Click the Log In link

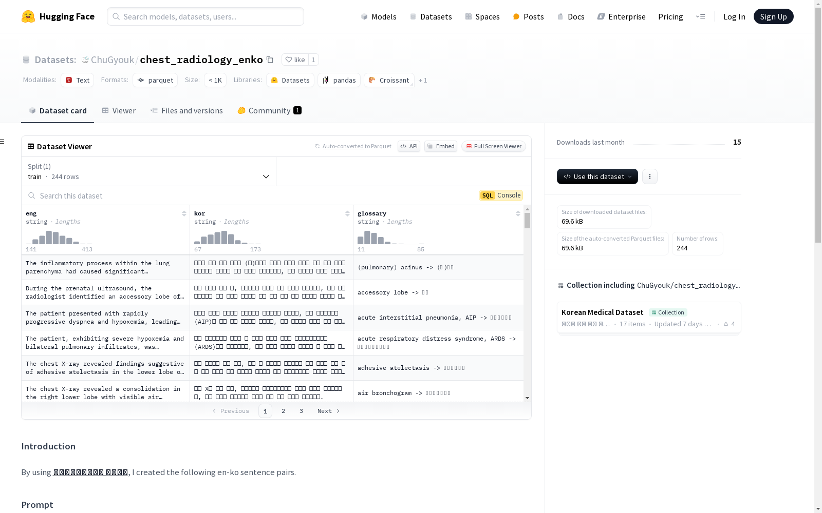(734, 16)
